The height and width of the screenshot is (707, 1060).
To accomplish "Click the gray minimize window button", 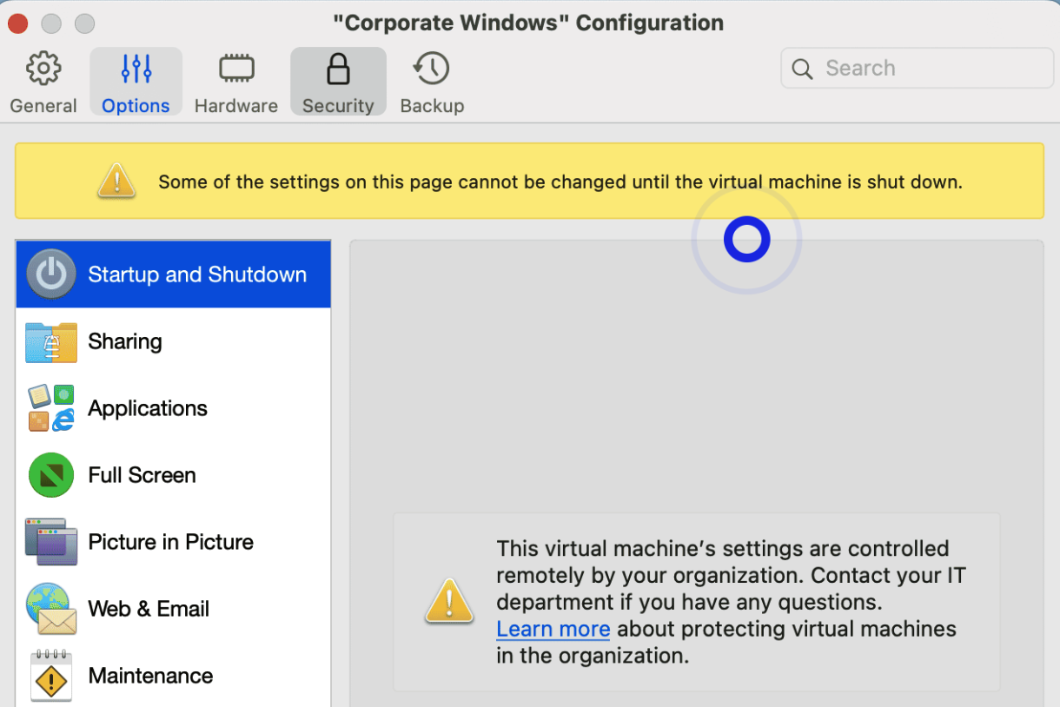I will tap(51, 23).
